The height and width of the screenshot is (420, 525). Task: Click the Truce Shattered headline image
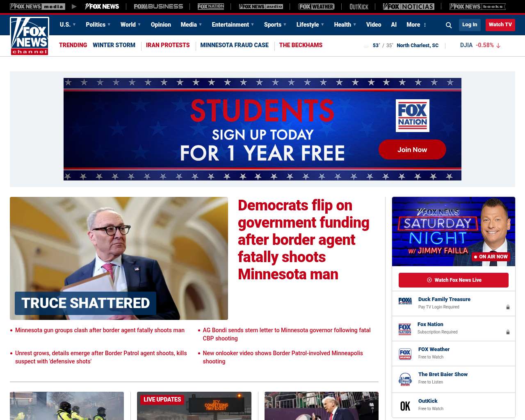point(119,258)
